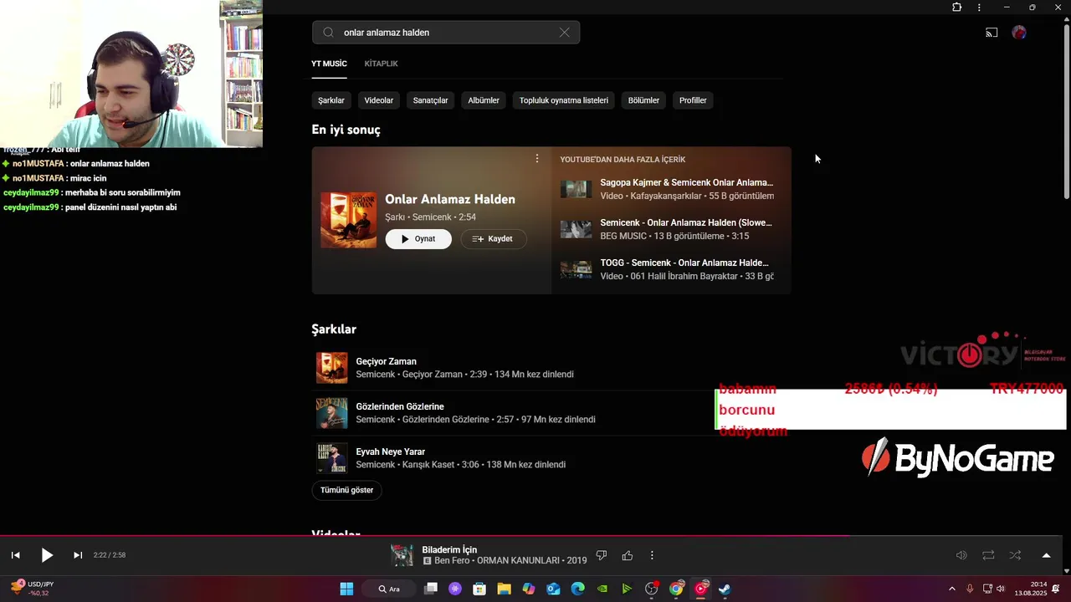Screen dimensions: 1071x602
Task: Click Geçiyor Zaman album art thumbnail
Action: (332, 368)
